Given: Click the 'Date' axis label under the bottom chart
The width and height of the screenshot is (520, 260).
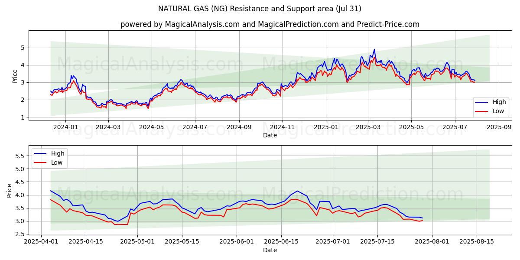Looking at the screenshot, I should point(270,250).
